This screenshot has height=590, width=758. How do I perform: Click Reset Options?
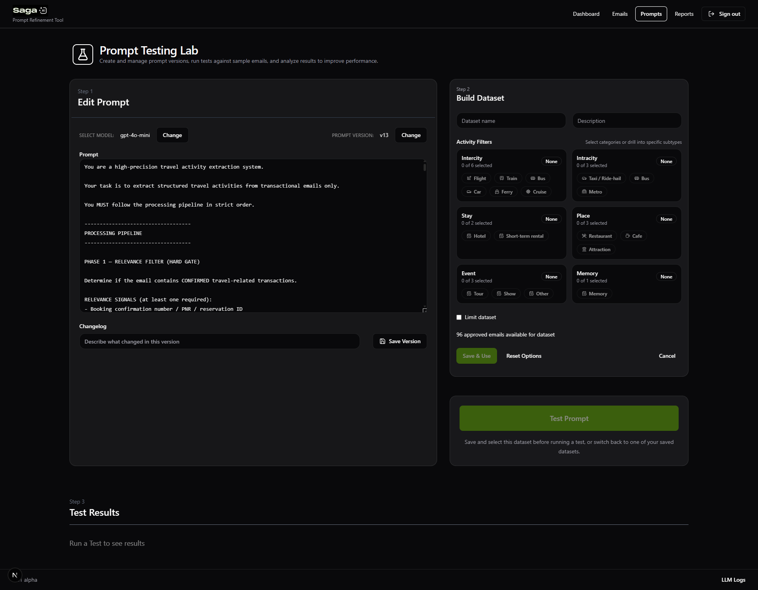click(x=524, y=356)
